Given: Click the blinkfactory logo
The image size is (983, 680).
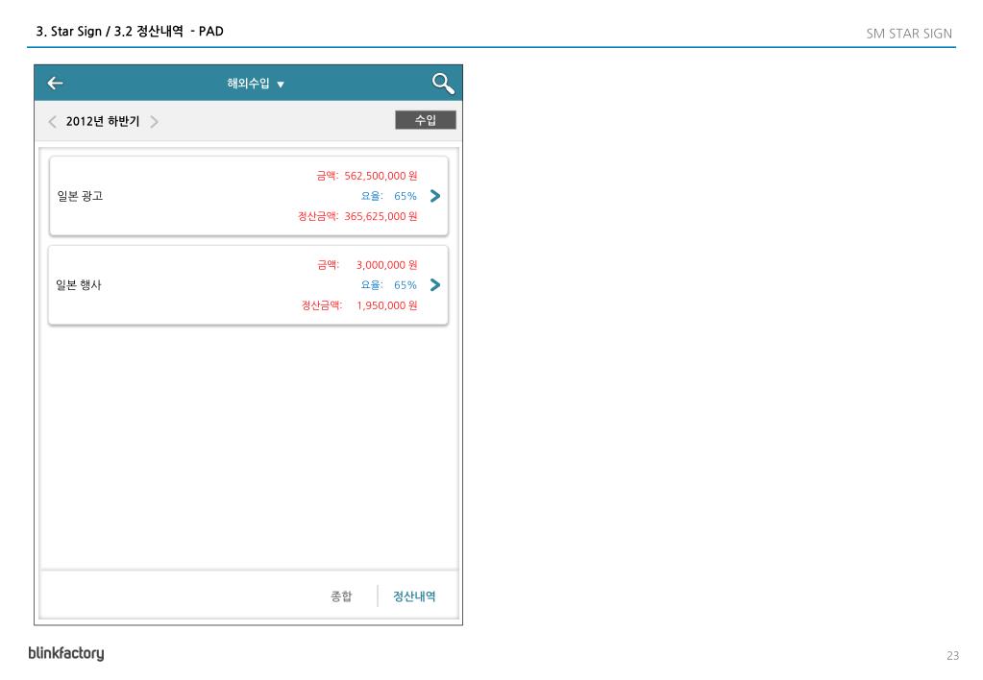Looking at the screenshot, I should pos(66,653).
